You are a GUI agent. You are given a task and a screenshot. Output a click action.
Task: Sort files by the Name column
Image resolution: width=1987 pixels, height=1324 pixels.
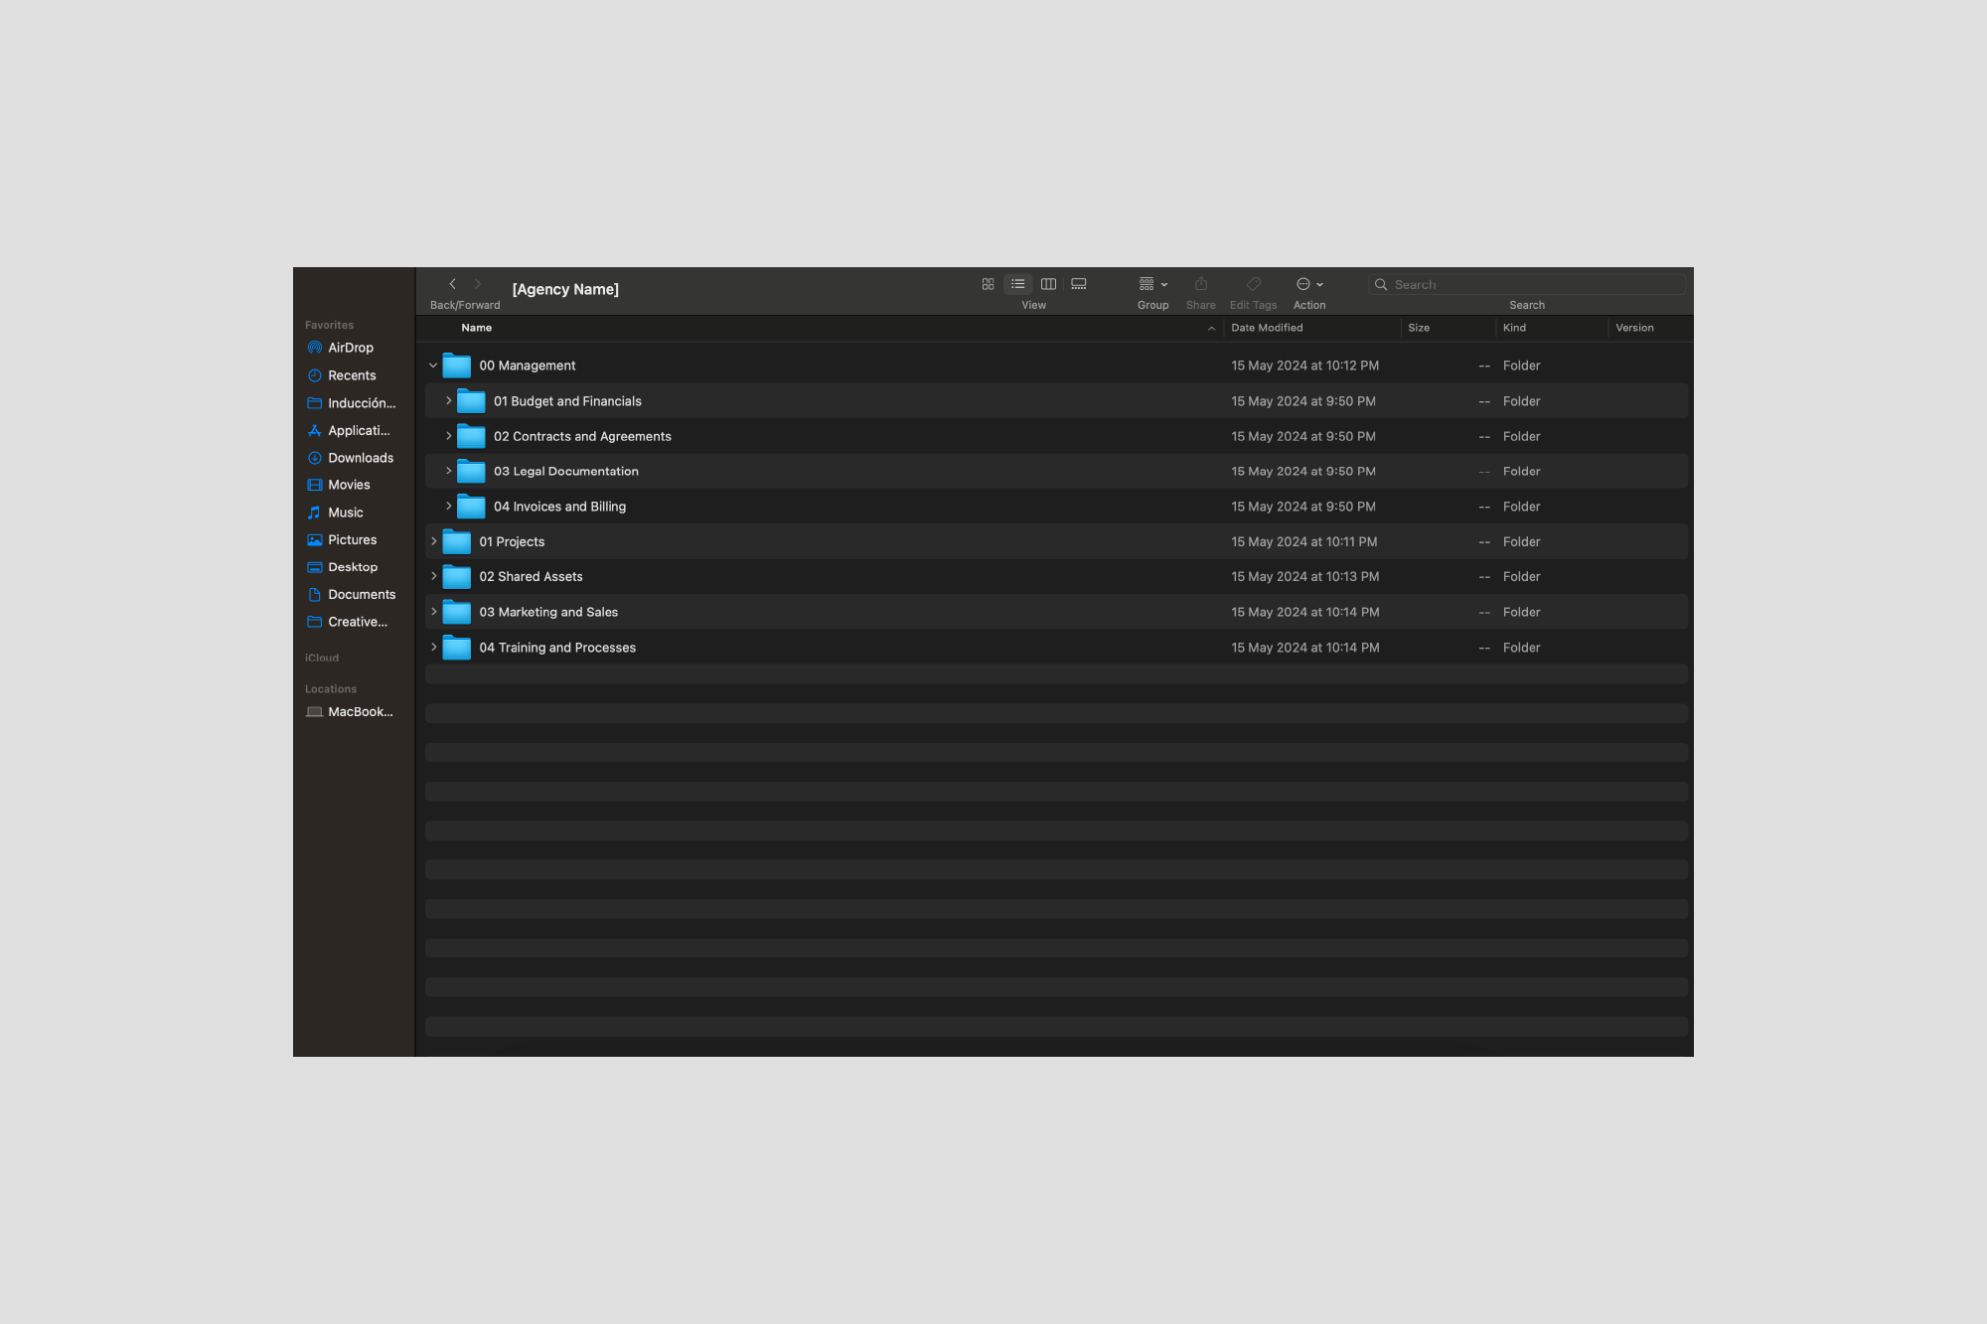476,327
